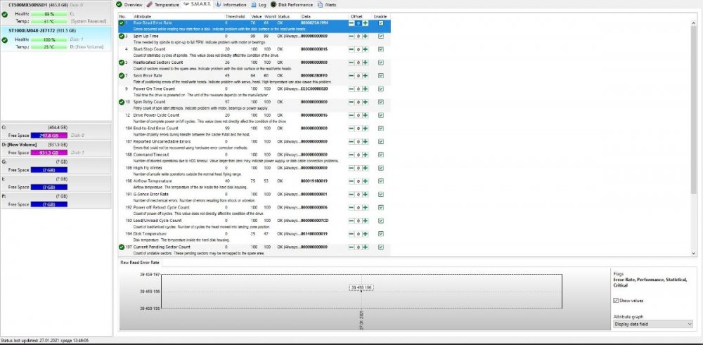
Task: Click the Log tab icon
Action: 254,4
